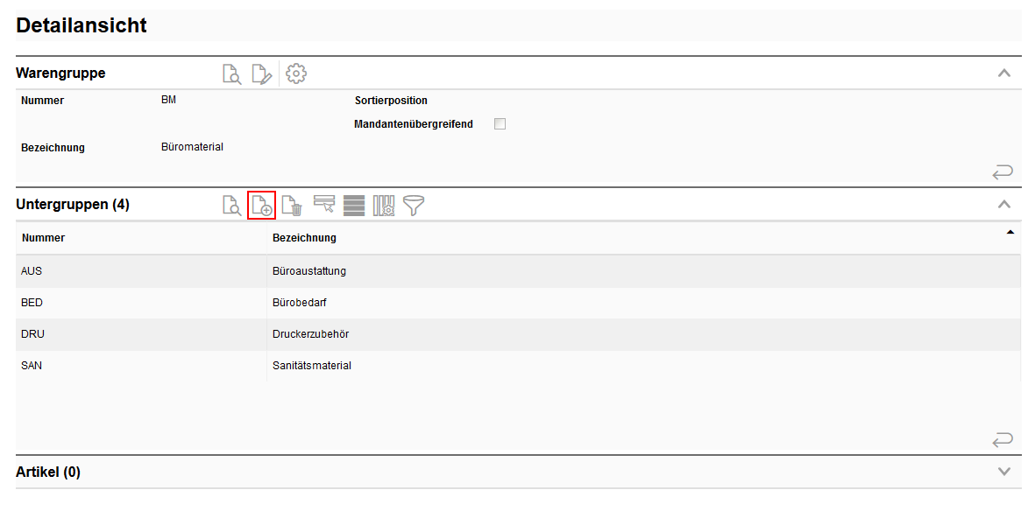Viewport: 1035px width, 525px height.
Task: Click the row selection mode icon
Action: [324, 205]
